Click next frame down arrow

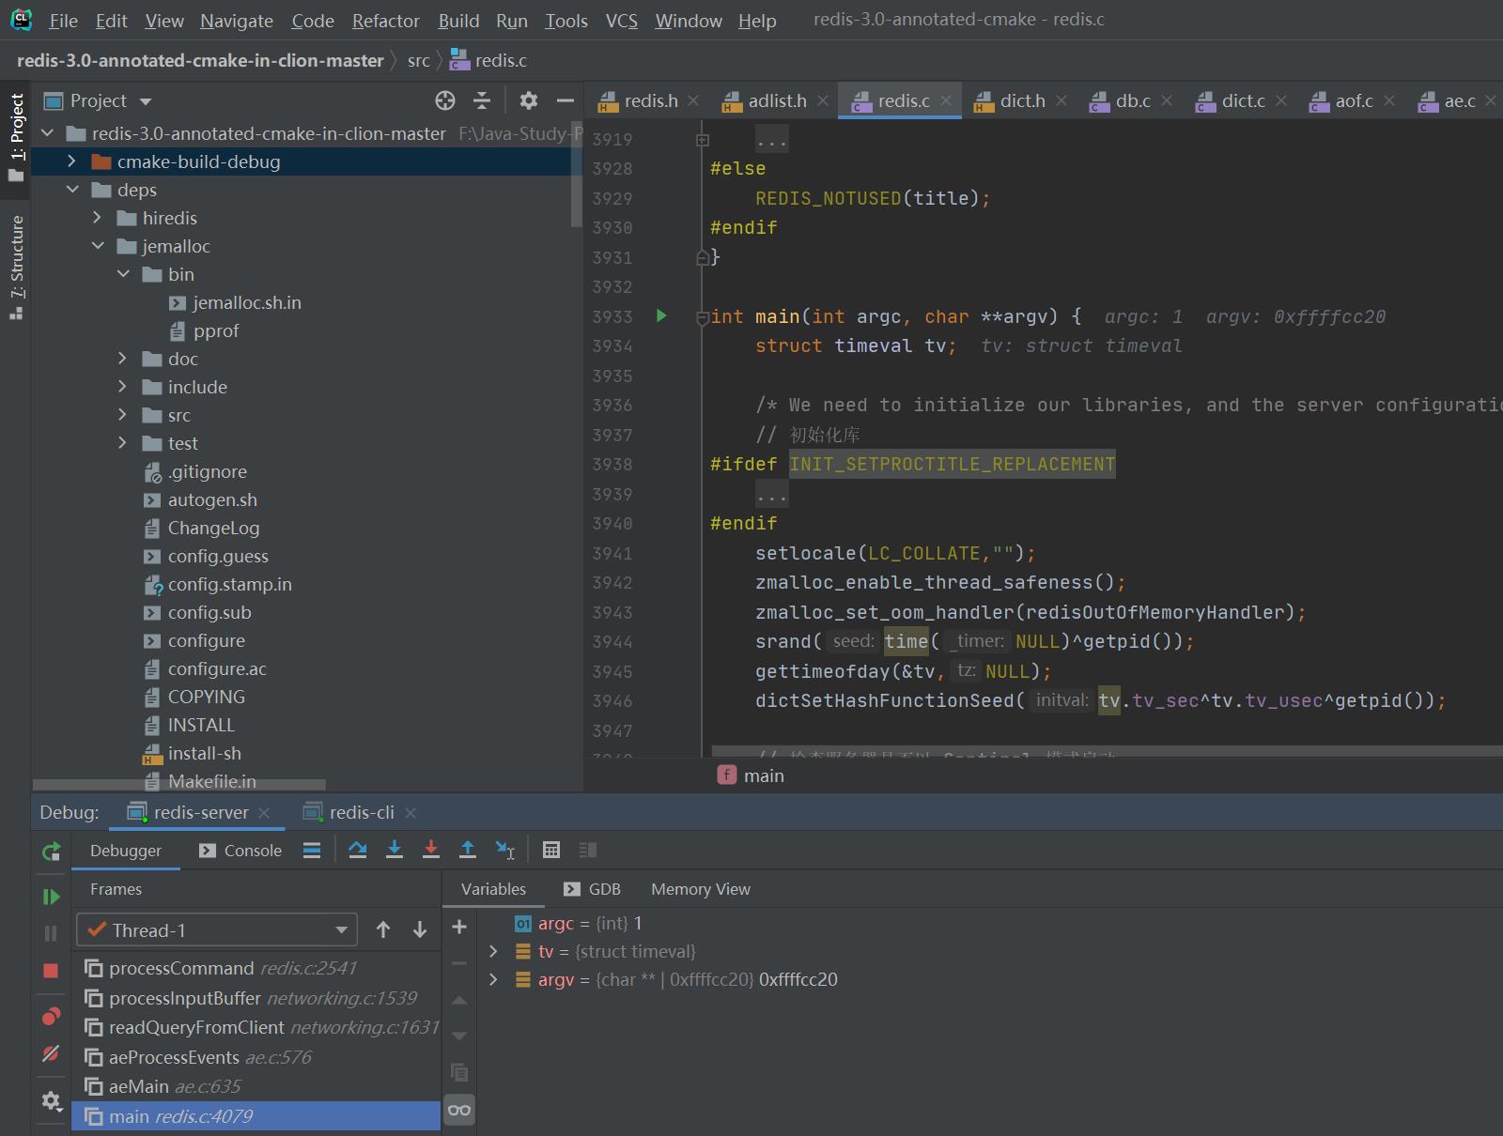pos(420,929)
